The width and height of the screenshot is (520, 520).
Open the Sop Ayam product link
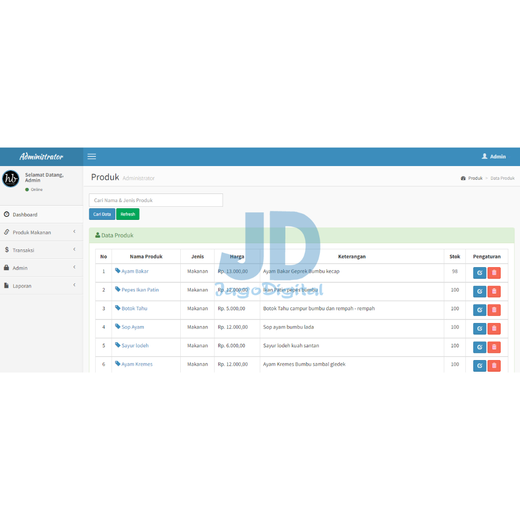133,327
